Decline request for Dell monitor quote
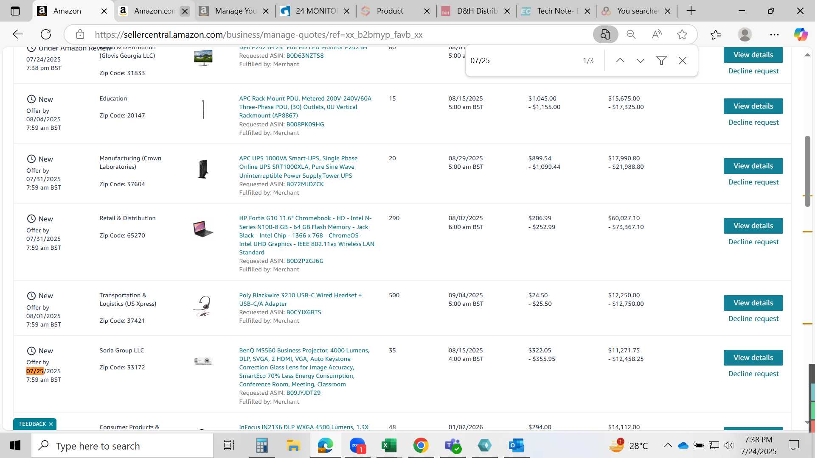This screenshot has height=458, width=815. point(753,71)
